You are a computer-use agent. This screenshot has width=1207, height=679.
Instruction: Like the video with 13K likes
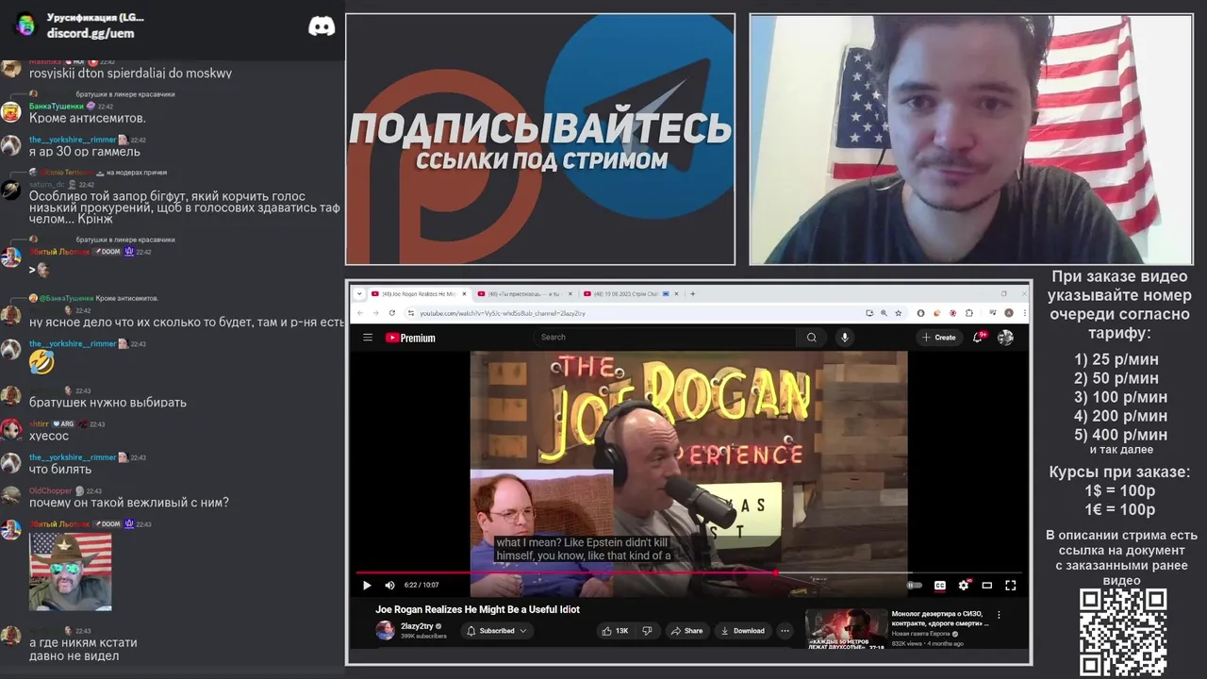click(x=616, y=631)
